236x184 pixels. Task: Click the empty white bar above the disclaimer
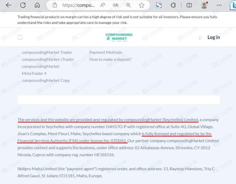[x=118, y=100]
